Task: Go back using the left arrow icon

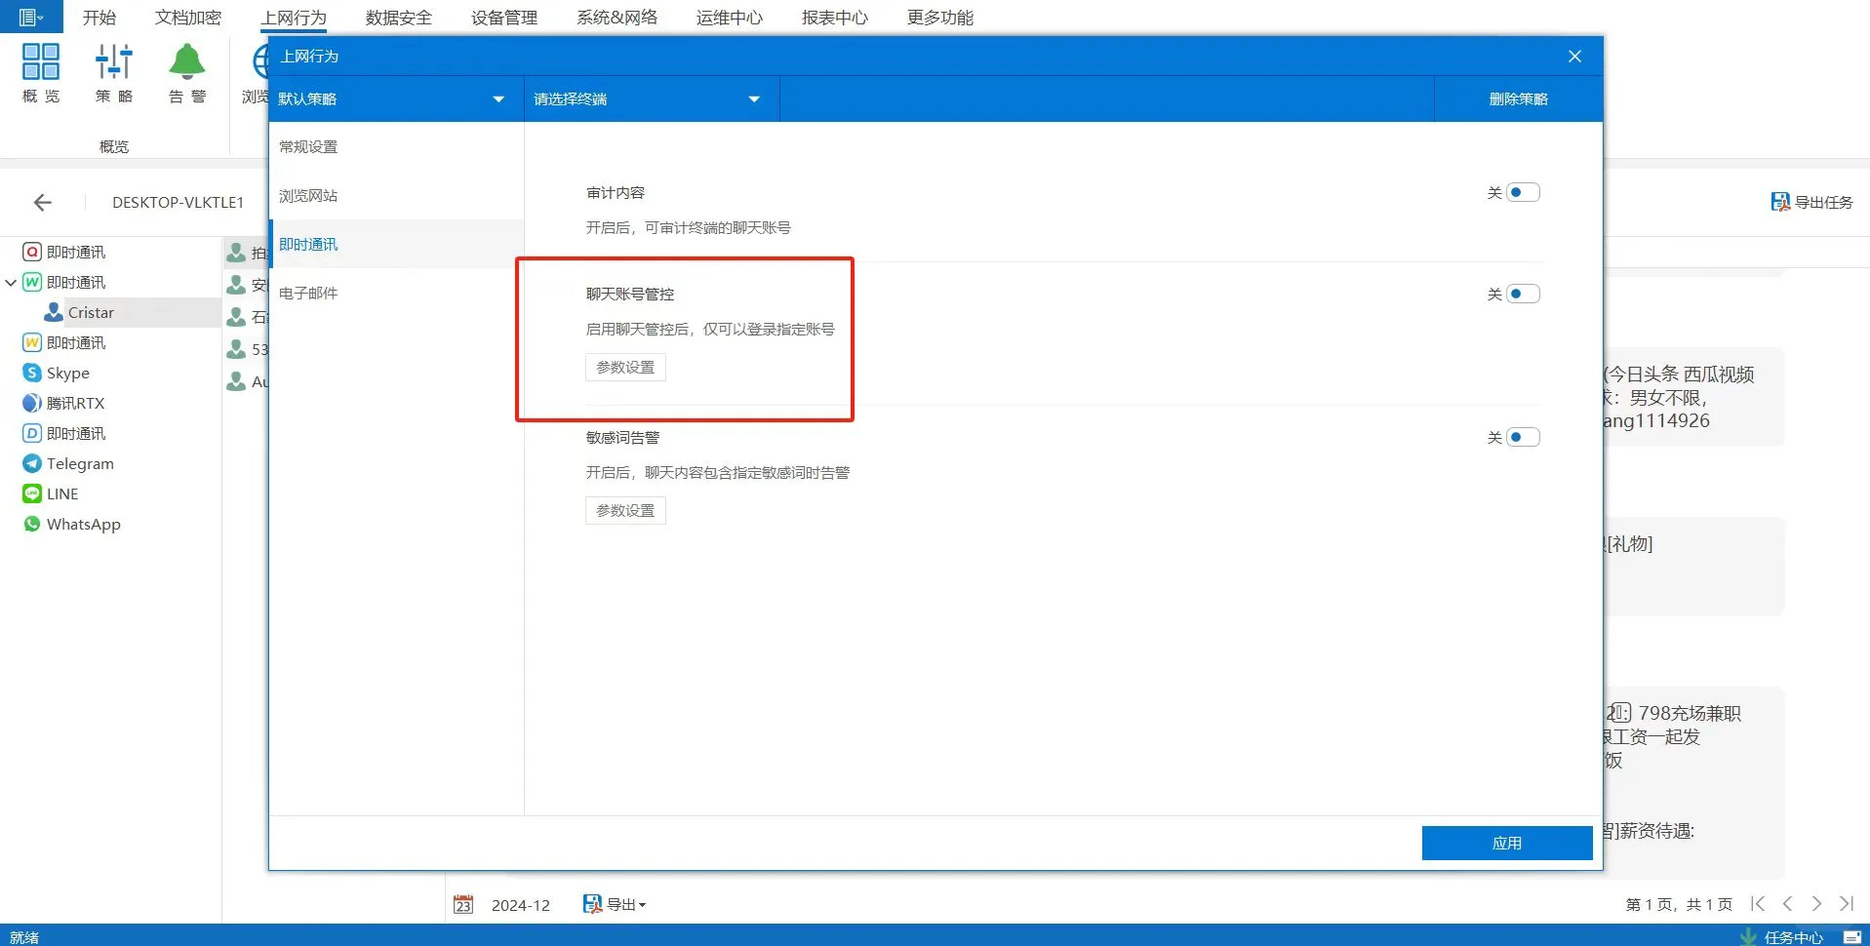Action: pyautogui.click(x=42, y=202)
